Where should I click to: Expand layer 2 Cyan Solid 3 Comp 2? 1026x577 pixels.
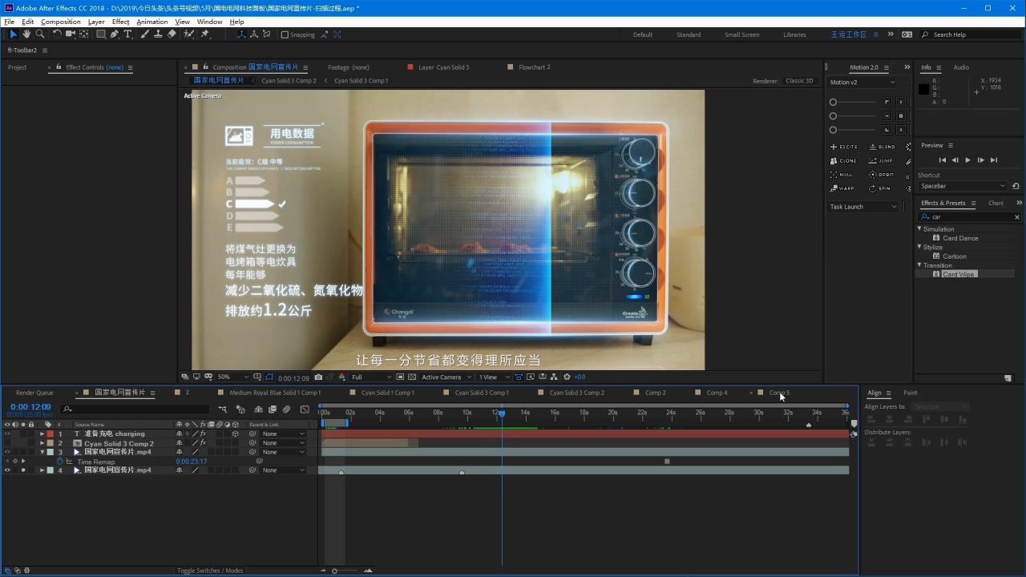pos(42,443)
